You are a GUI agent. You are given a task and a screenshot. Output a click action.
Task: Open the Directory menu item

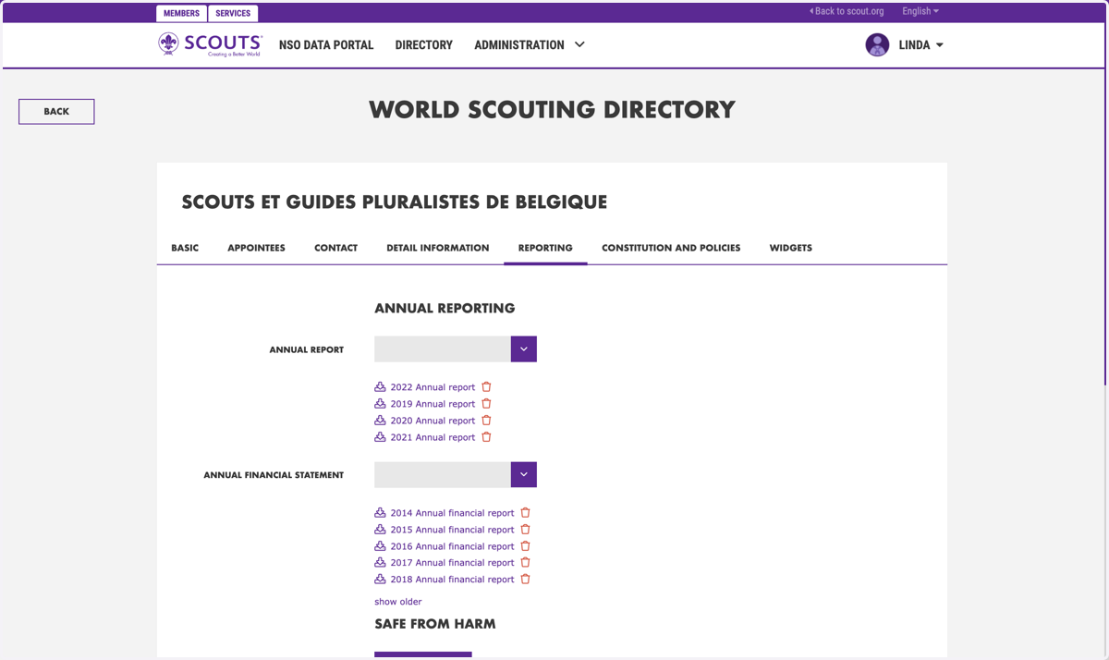[x=424, y=44]
